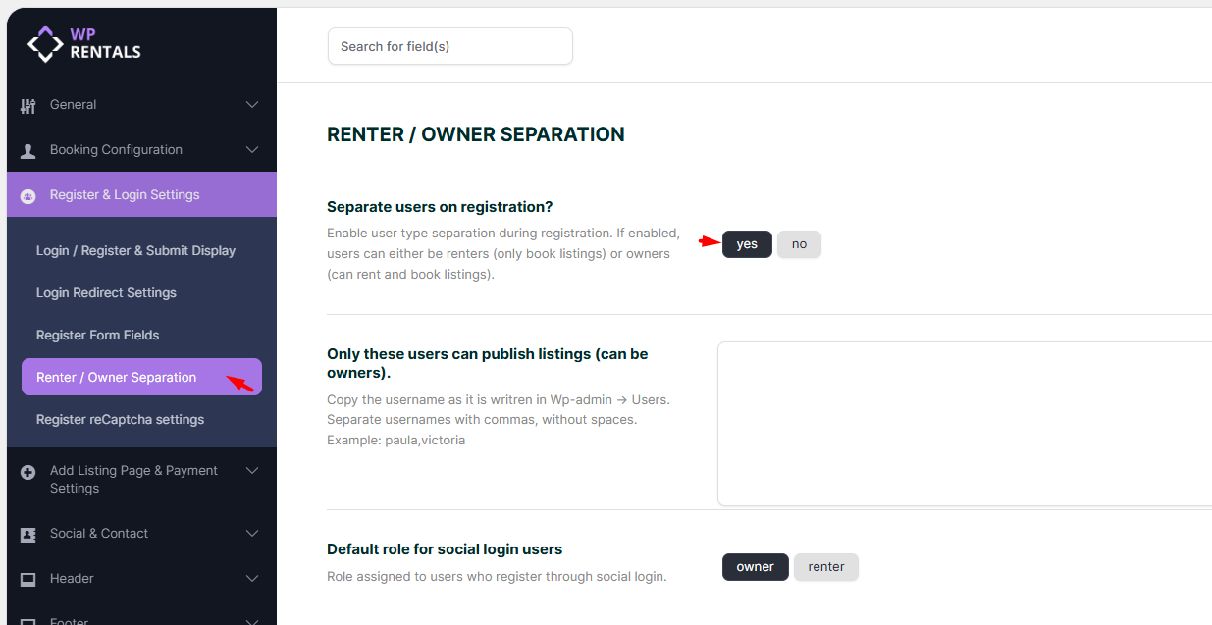1212x625 pixels.
Task: Set separate users on registration to no
Action: [x=799, y=244]
